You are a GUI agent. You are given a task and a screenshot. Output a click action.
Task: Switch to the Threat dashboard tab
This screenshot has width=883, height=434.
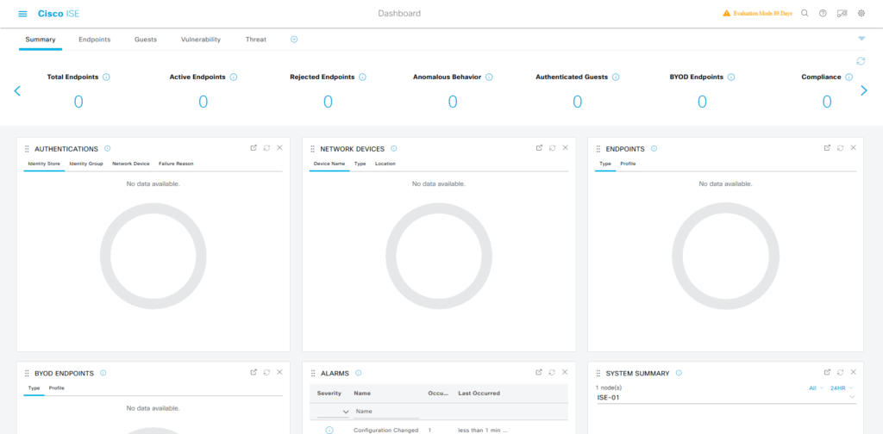click(255, 40)
